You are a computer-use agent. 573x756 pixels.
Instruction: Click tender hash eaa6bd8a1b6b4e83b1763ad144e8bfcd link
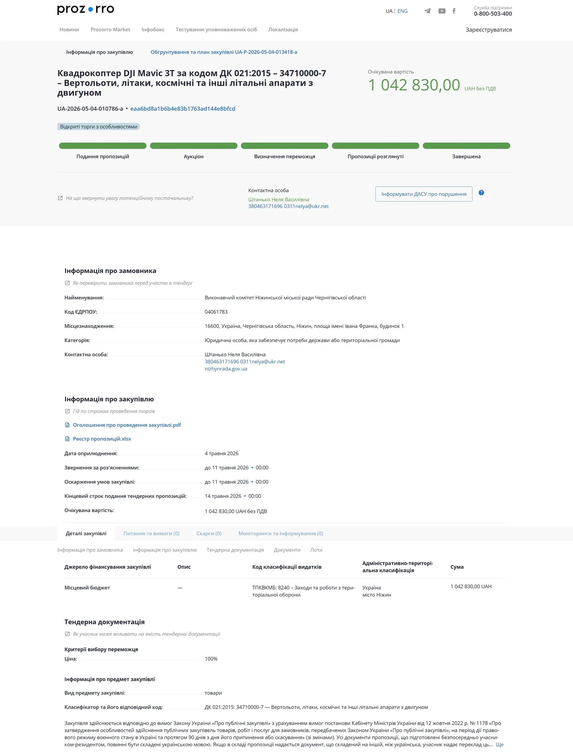point(182,109)
